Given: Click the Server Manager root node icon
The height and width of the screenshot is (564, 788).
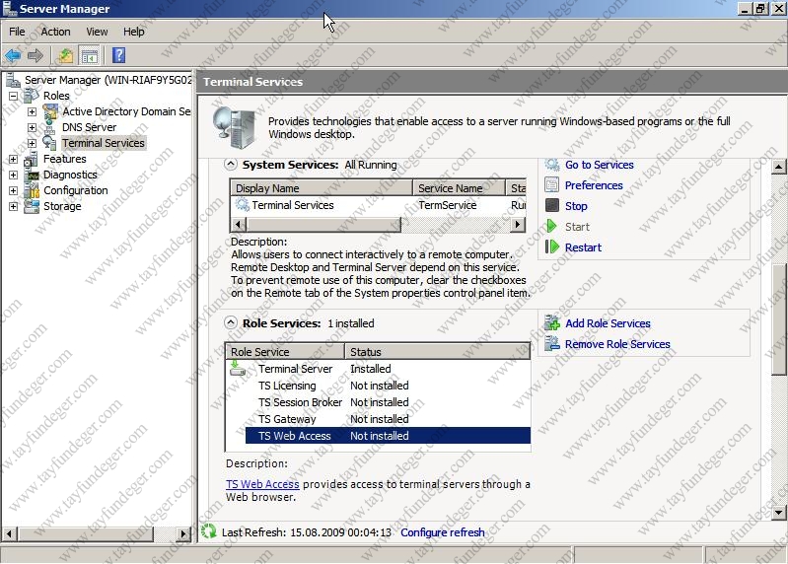Looking at the screenshot, I should [x=13, y=80].
